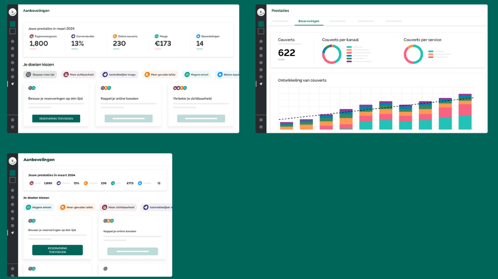Click the green Marge icon above €173
Screen dimensions: 498x279
click(x=156, y=36)
